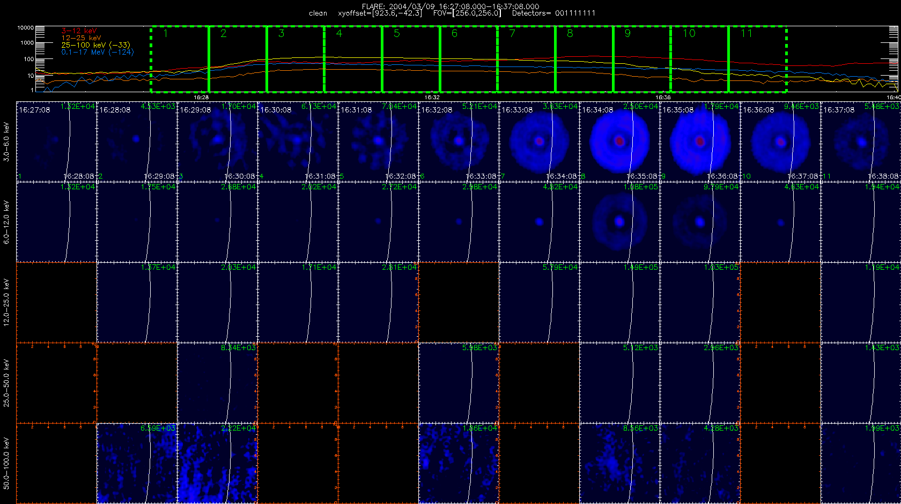
Task: Open the 3-6 keV image starting 16:33:08
Action: (540, 142)
